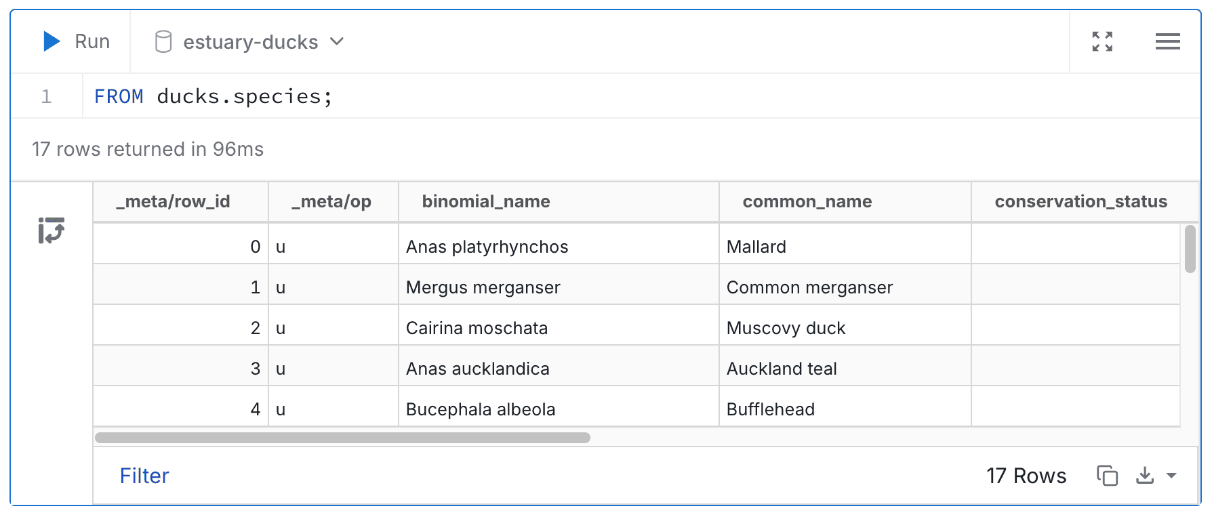Click the estuary-ducks database cylinder icon

pyautogui.click(x=163, y=42)
